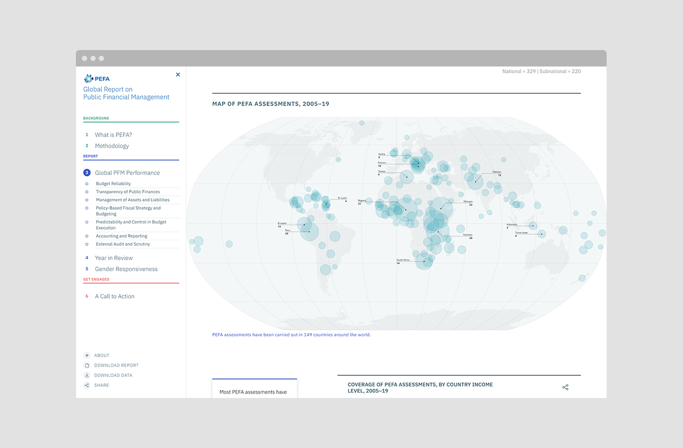Image resolution: width=683 pixels, height=448 pixels.
Task: Select the Peru bubble on the map
Action: (309, 232)
